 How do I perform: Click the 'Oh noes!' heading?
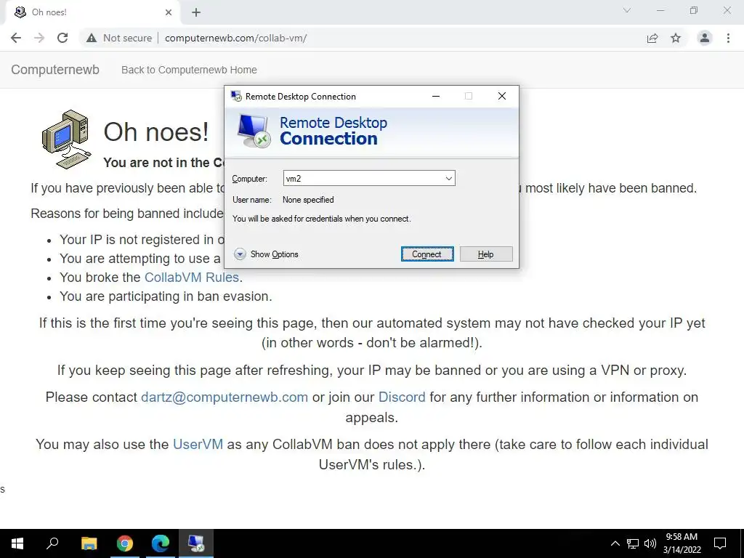pos(156,132)
